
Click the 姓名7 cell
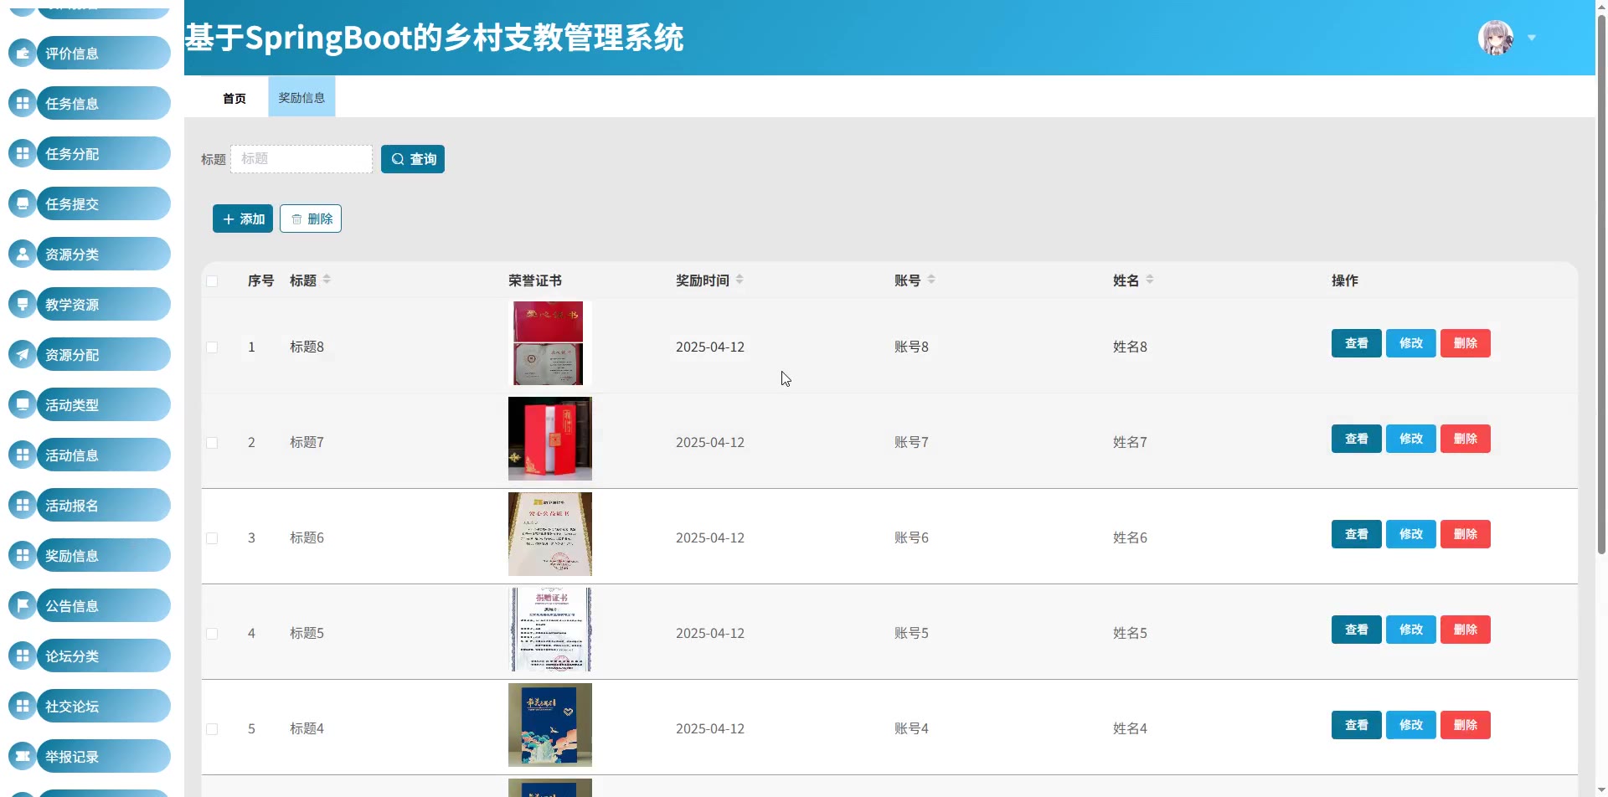coord(1130,443)
